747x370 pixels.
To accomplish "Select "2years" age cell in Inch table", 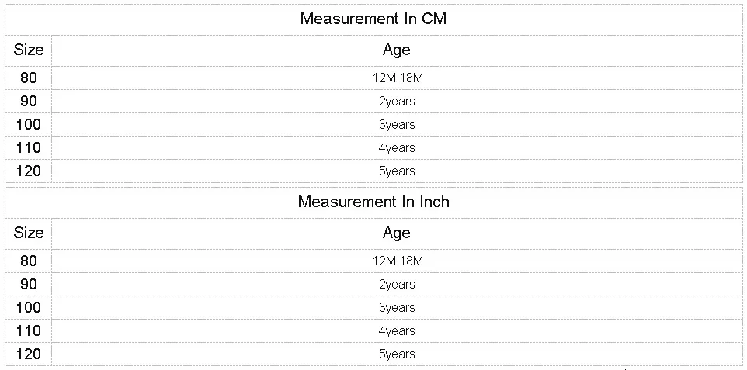I will pos(397,284).
